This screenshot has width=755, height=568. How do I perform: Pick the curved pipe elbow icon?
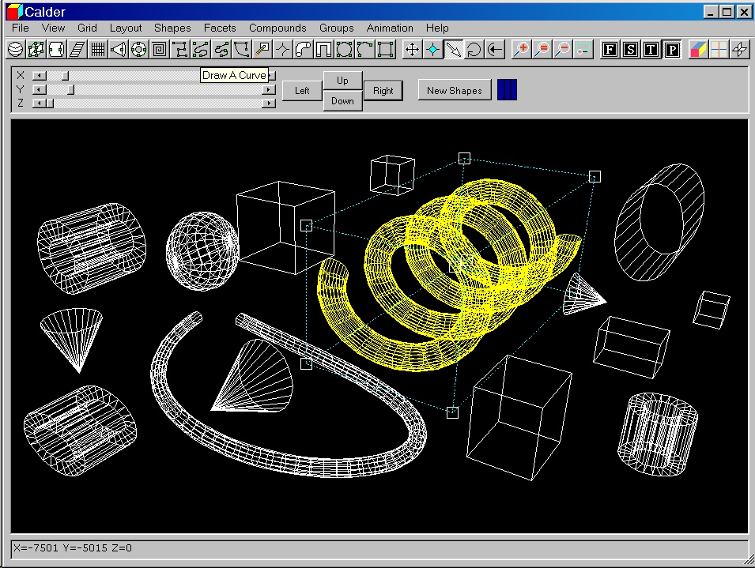[x=303, y=50]
